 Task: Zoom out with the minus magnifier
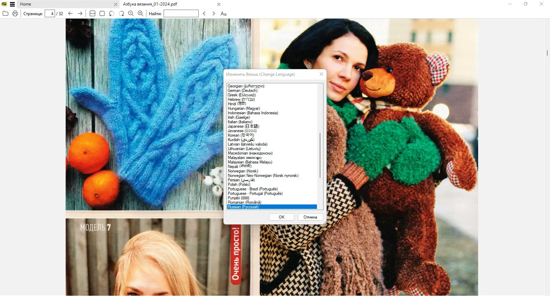[131, 13]
